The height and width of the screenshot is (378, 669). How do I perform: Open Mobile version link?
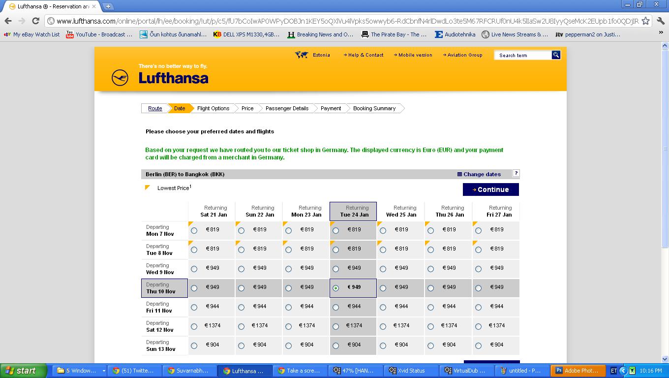(413, 55)
